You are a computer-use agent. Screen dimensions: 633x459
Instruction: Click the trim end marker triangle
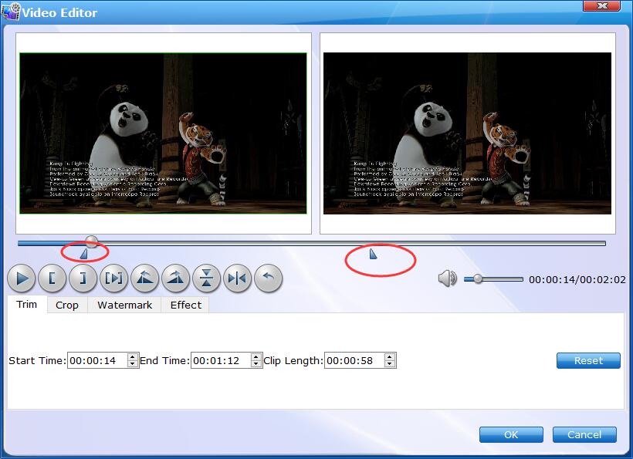coord(374,254)
